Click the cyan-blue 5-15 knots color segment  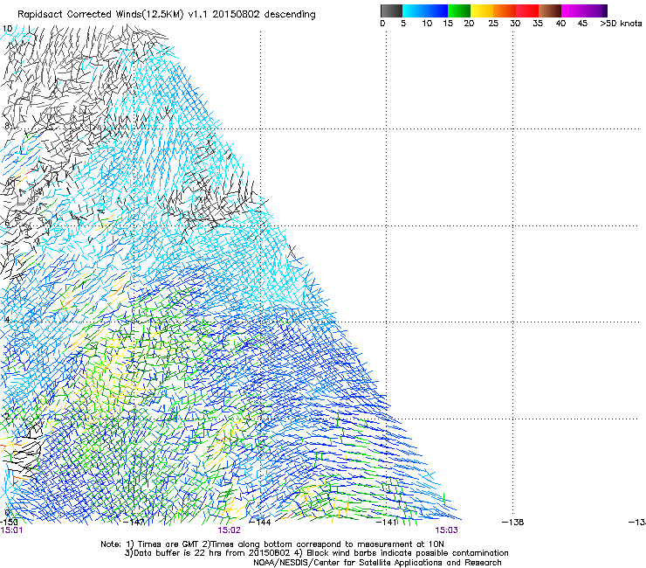[x=425, y=10]
